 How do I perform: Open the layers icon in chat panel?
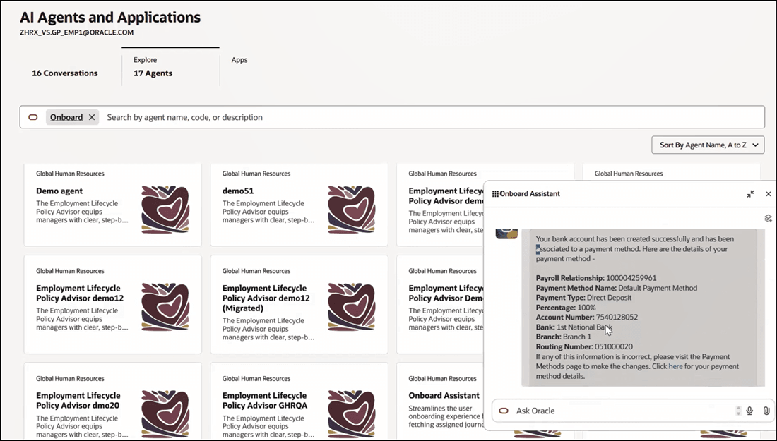point(768,218)
